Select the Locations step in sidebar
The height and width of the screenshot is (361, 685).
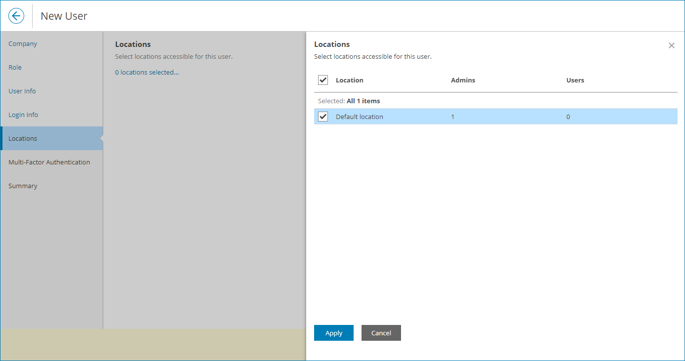click(x=23, y=139)
